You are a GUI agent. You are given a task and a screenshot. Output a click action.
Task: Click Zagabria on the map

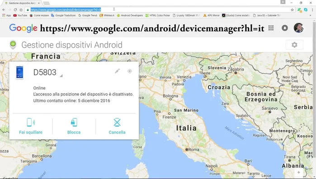point(236,69)
